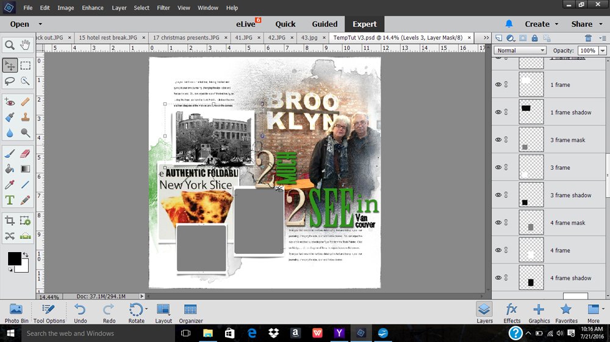
Task: Open the Rotate options arrow
Action: click(x=146, y=309)
